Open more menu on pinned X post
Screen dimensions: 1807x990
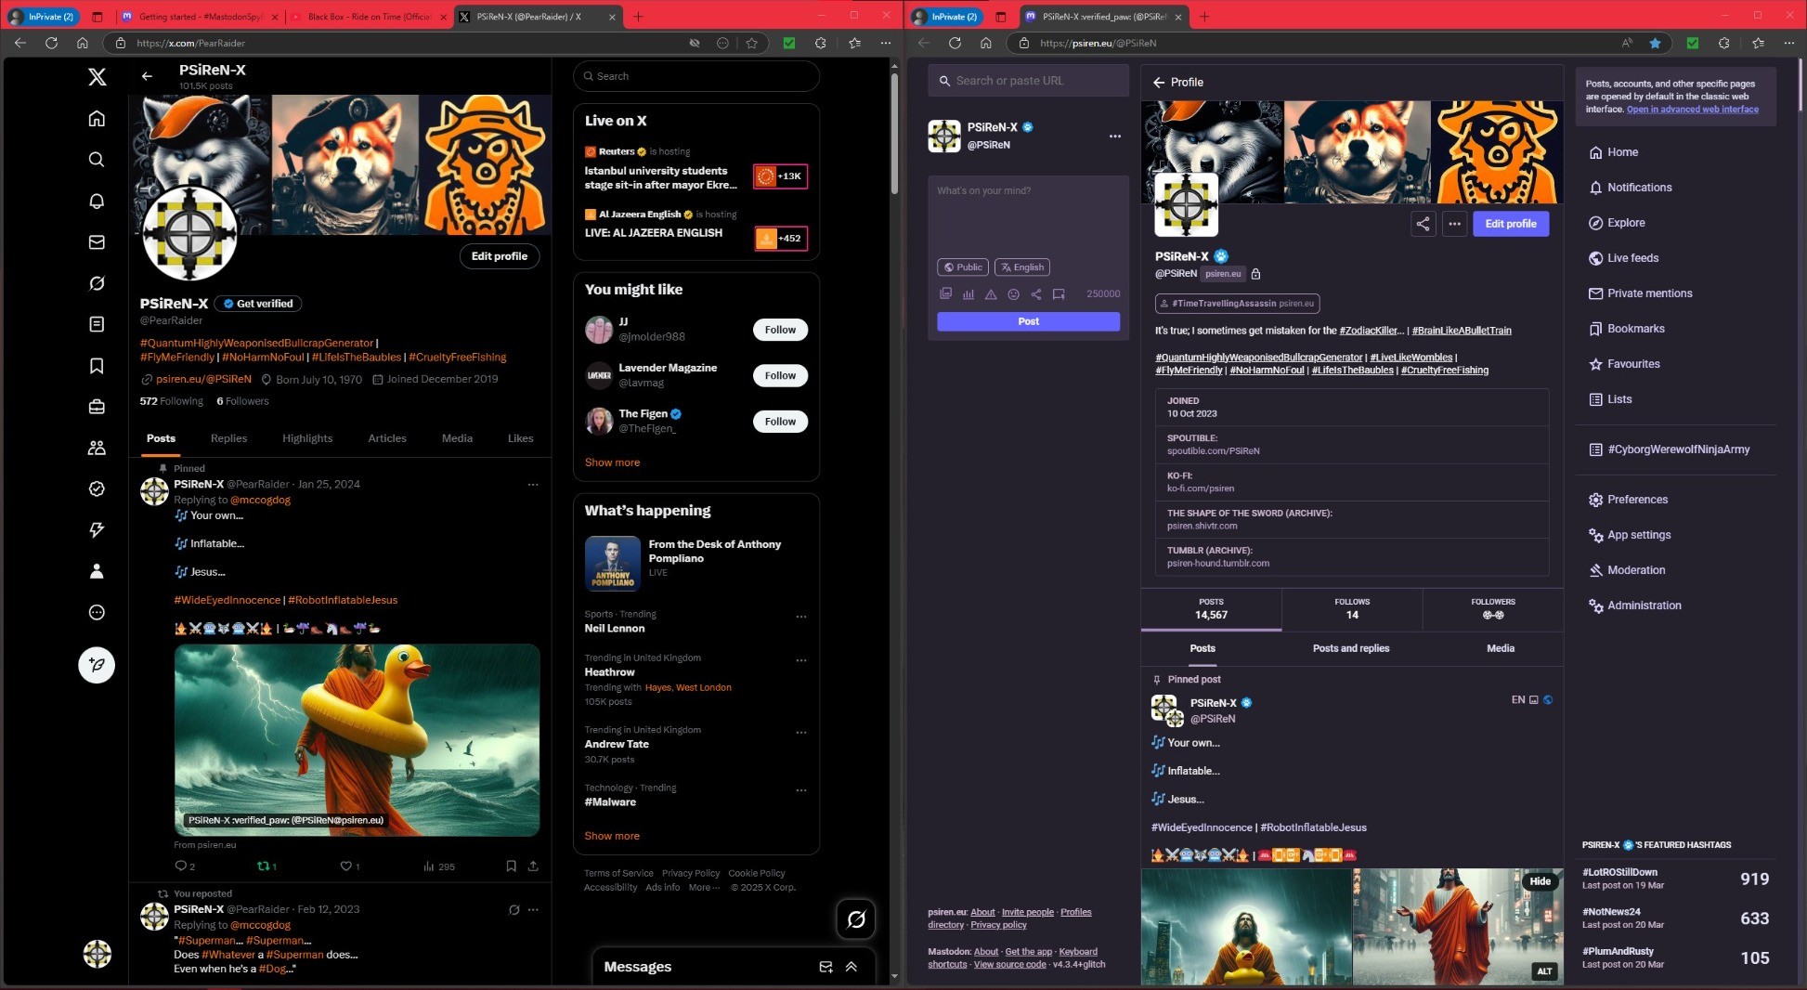533,485
